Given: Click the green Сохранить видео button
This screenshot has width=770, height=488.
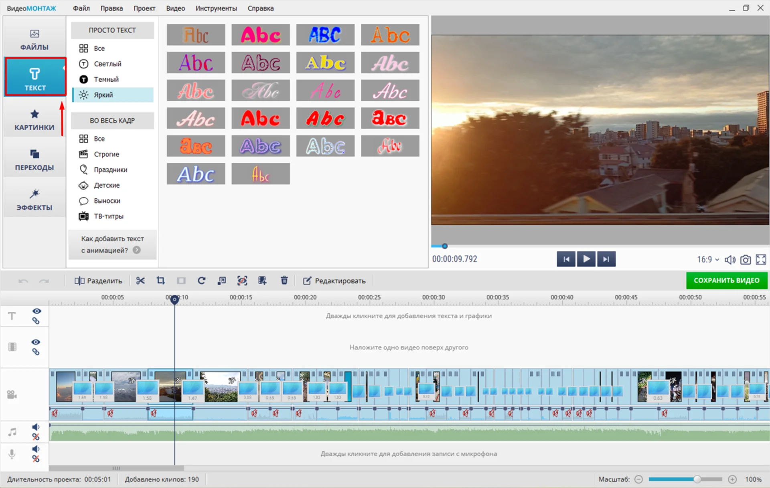Looking at the screenshot, I should coord(726,280).
